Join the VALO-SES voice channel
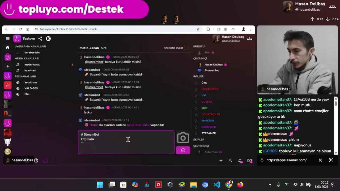The image size is (340, 191). click(x=31, y=88)
